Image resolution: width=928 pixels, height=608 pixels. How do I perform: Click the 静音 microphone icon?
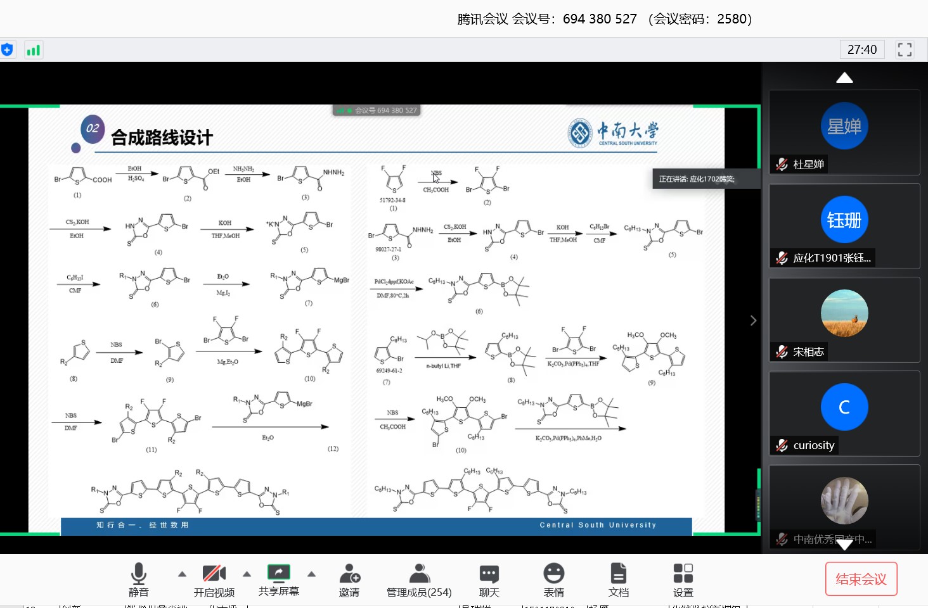[x=138, y=574]
